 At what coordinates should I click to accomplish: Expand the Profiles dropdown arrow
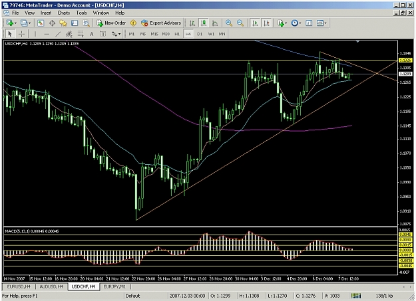30,23
